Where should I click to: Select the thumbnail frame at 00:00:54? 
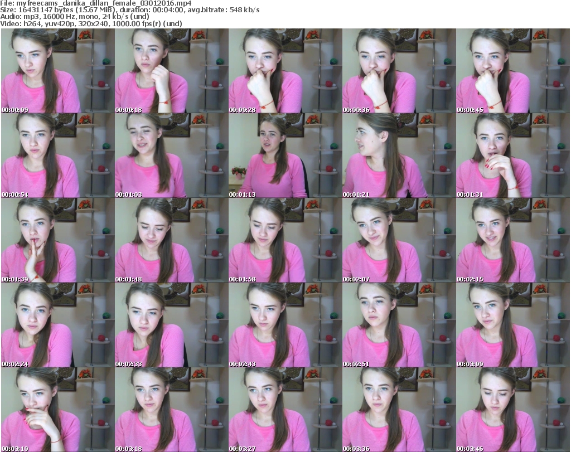pyautogui.click(x=58, y=155)
